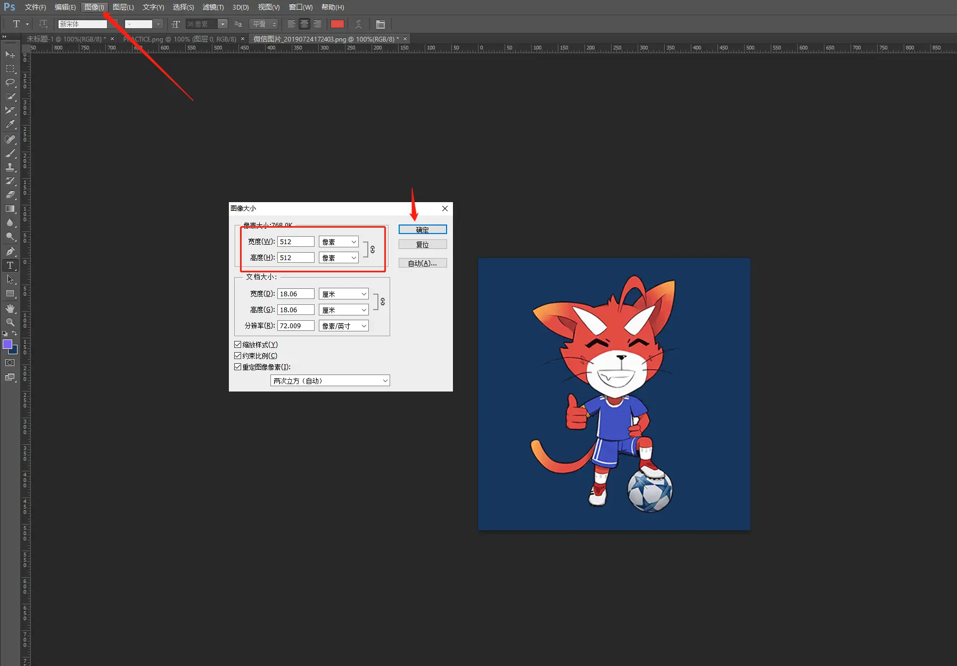Click center text alignment icon
Viewport: 957px width, 666px height.
(304, 24)
